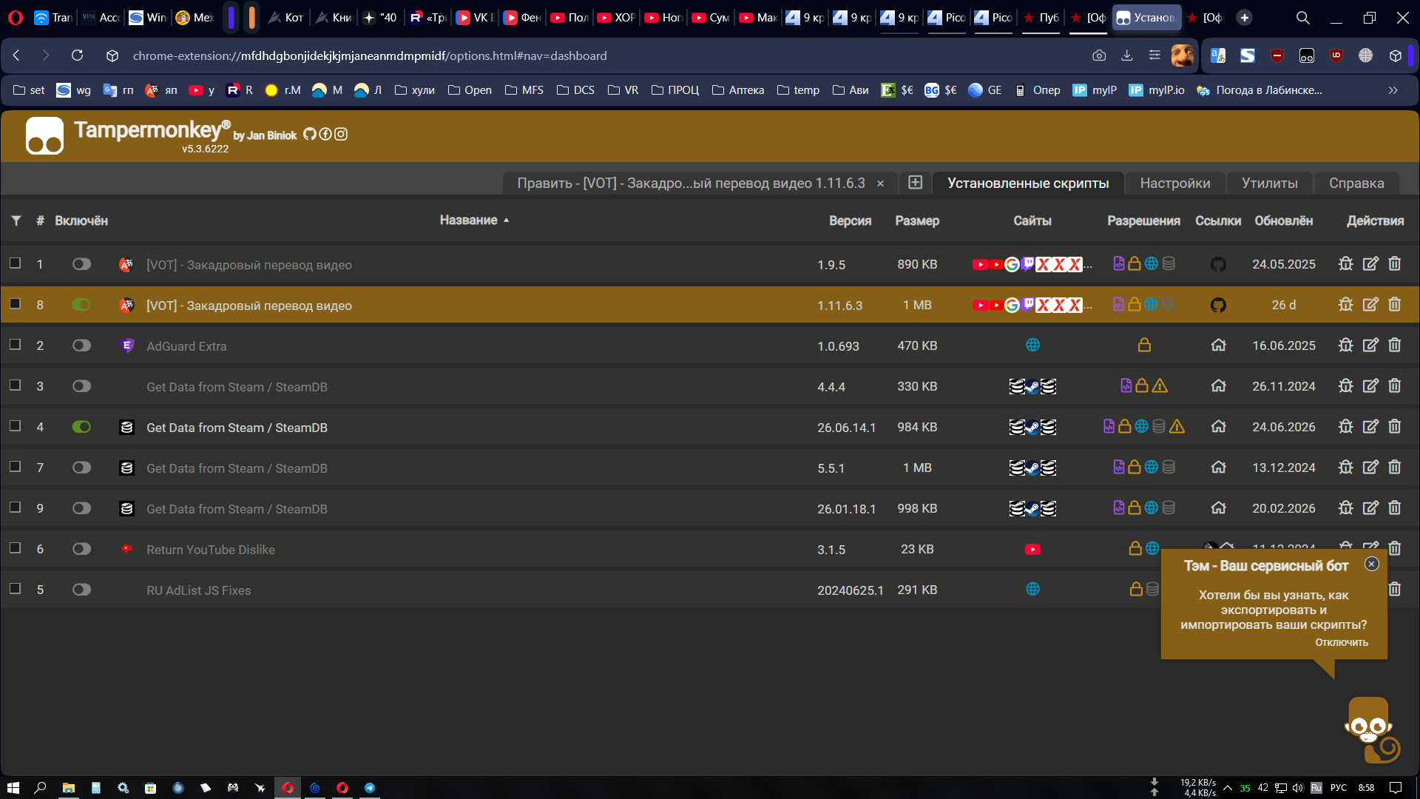Open the Погода в Лабинске bookmark
This screenshot has width=1420, height=799.
[1260, 90]
